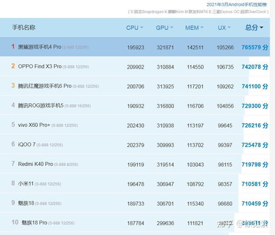Click total score 710581 分

coord(255,184)
